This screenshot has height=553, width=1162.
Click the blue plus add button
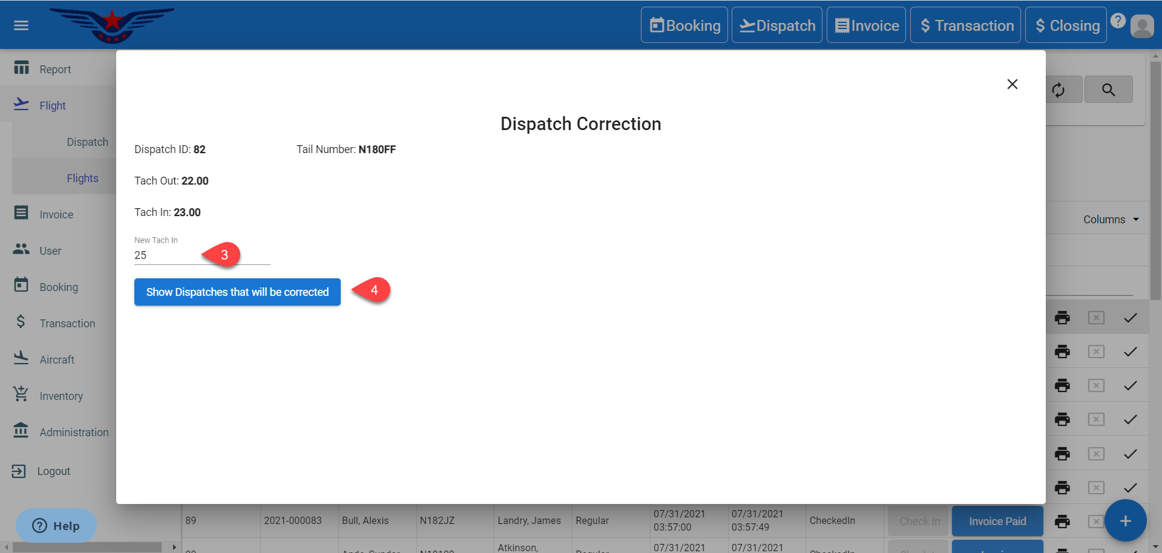click(x=1125, y=521)
